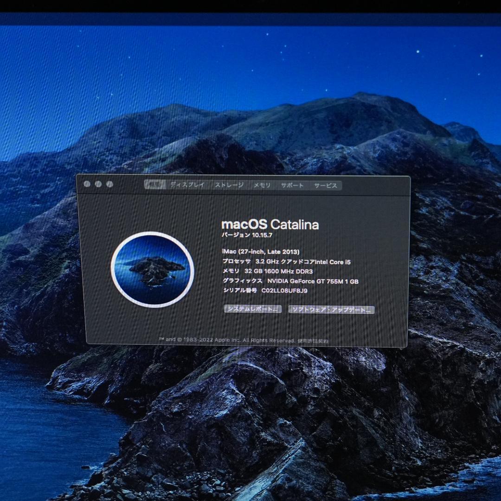Click the iMac (27-inch, Late 2013) model line
Viewport: 501px width, 501px height.
point(261,252)
